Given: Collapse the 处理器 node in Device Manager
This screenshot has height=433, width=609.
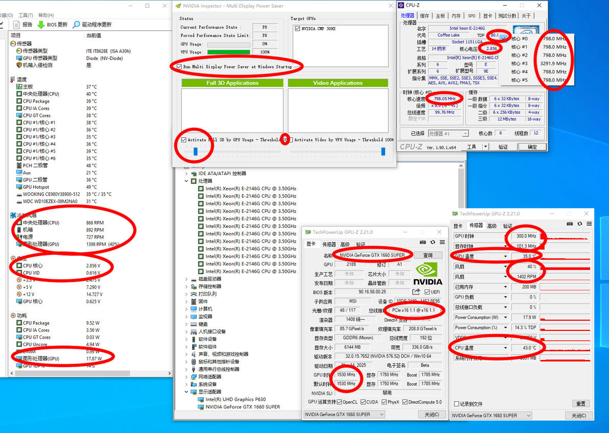Looking at the screenshot, I should pyautogui.click(x=186, y=181).
